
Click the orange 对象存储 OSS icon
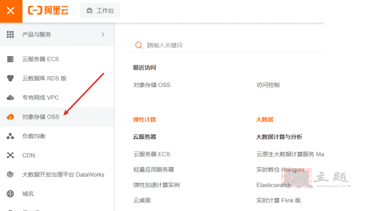click(10, 117)
